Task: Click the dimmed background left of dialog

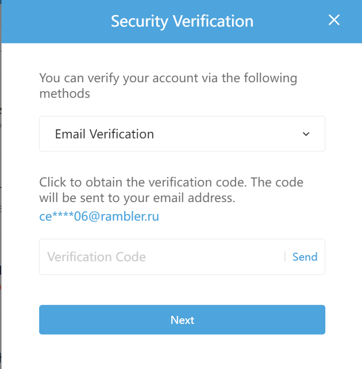Action: click(1, 201)
